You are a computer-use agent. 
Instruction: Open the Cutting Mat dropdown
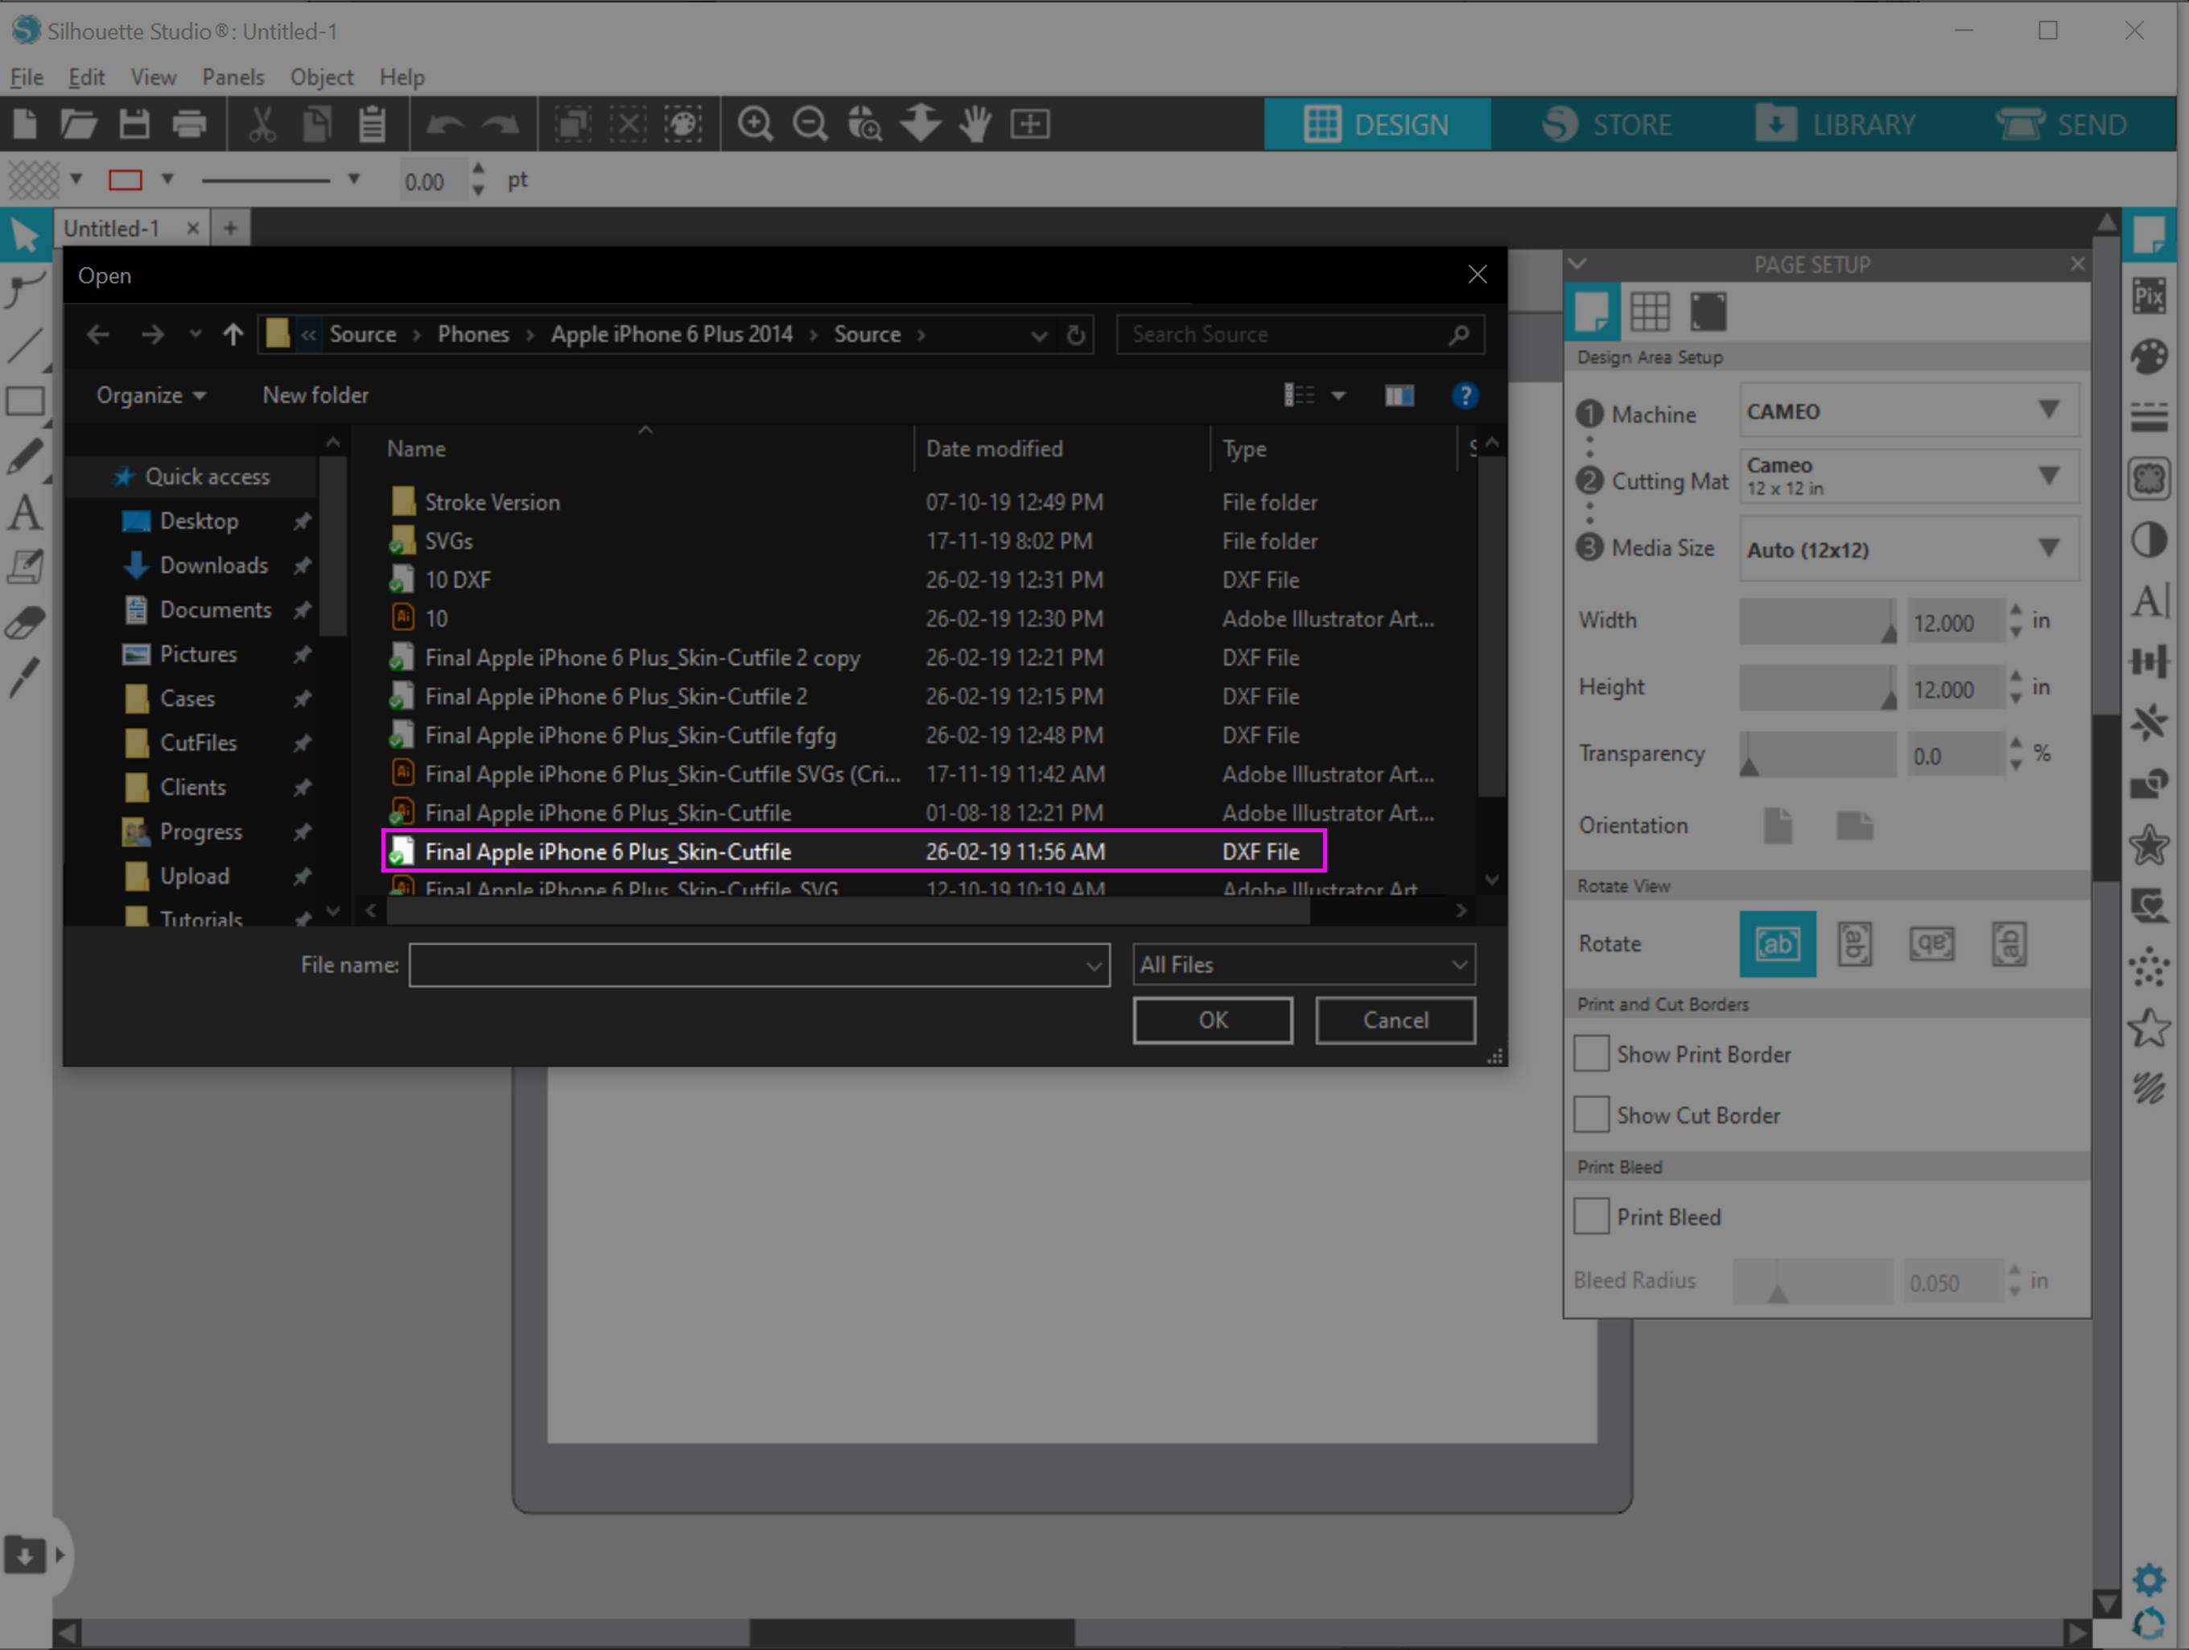[x=1909, y=477]
